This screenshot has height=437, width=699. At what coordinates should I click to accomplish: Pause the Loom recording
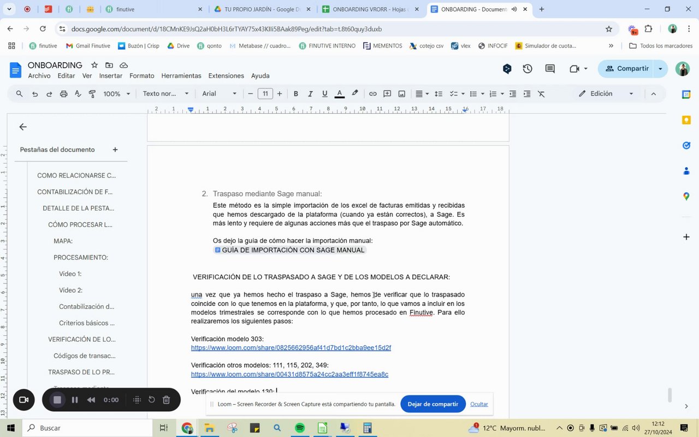pos(75,400)
